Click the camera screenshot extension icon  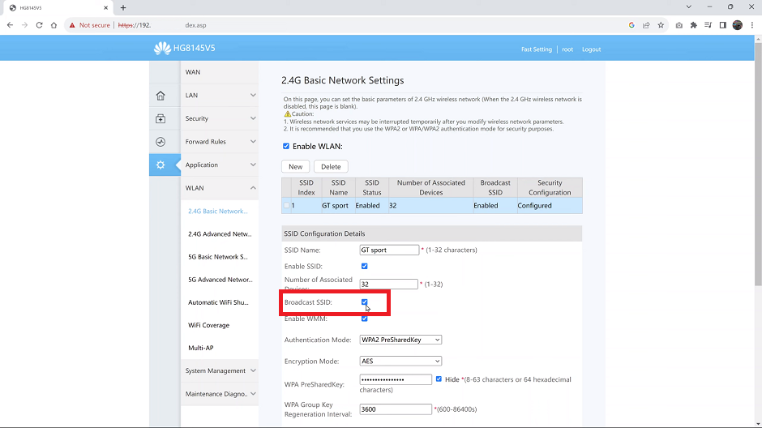click(x=679, y=25)
